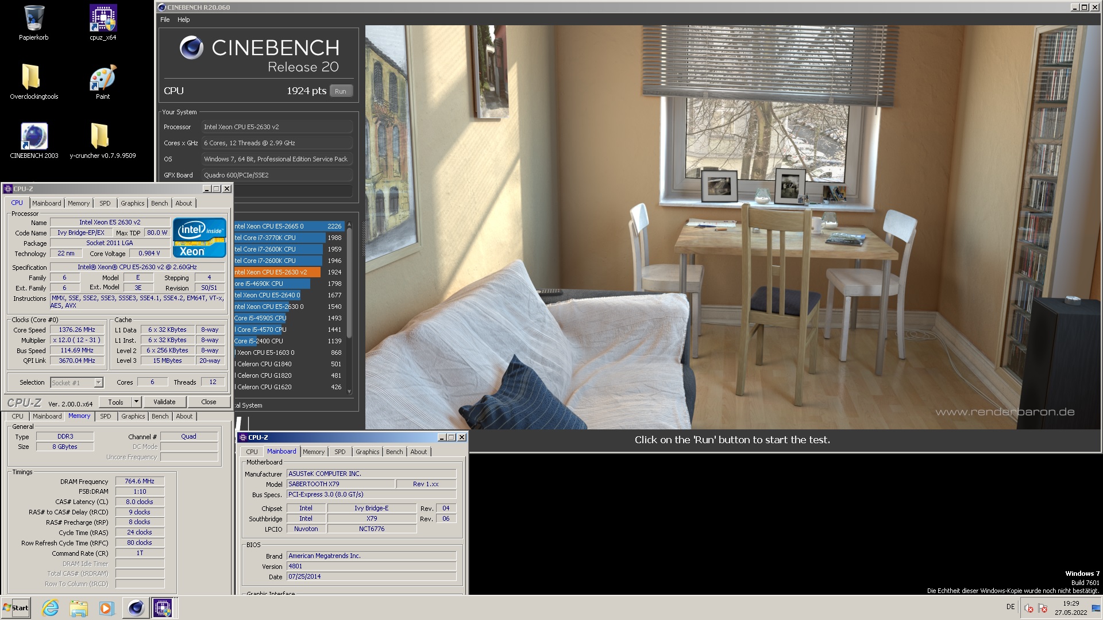The width and height of the screenshot is (1103, 620).
Task: Click the Show desktop tray icon
Action: pyautogui.click(x=1097, y=607)
